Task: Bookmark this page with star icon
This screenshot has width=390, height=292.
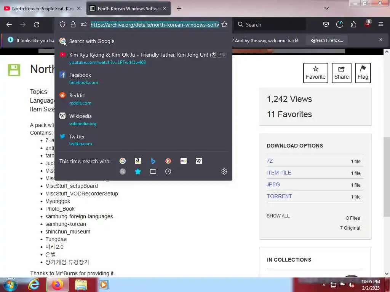Action: tap(224, 24)
